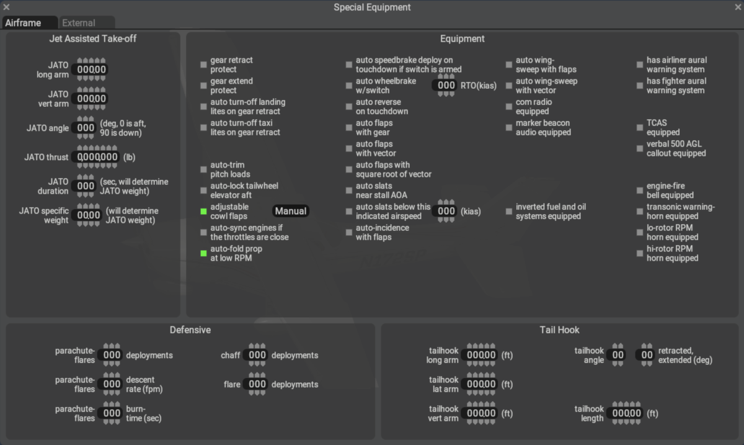Screen dimensions: 744x445
Task: Disable the adjustable cowl flaps checkbox
Action: click(x=203, y=212)
